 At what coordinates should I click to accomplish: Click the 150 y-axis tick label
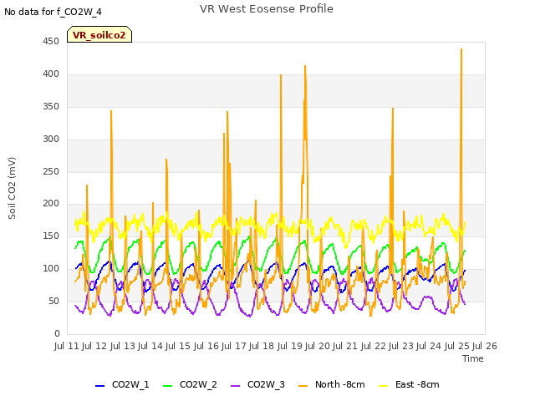point(51,236)
